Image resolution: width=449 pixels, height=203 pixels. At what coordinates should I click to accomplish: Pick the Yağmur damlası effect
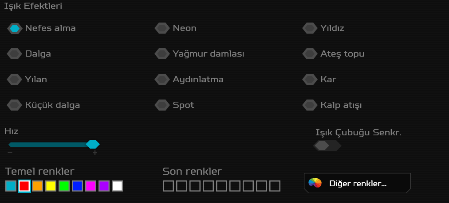pyautogui.click(x=162, y=54)
